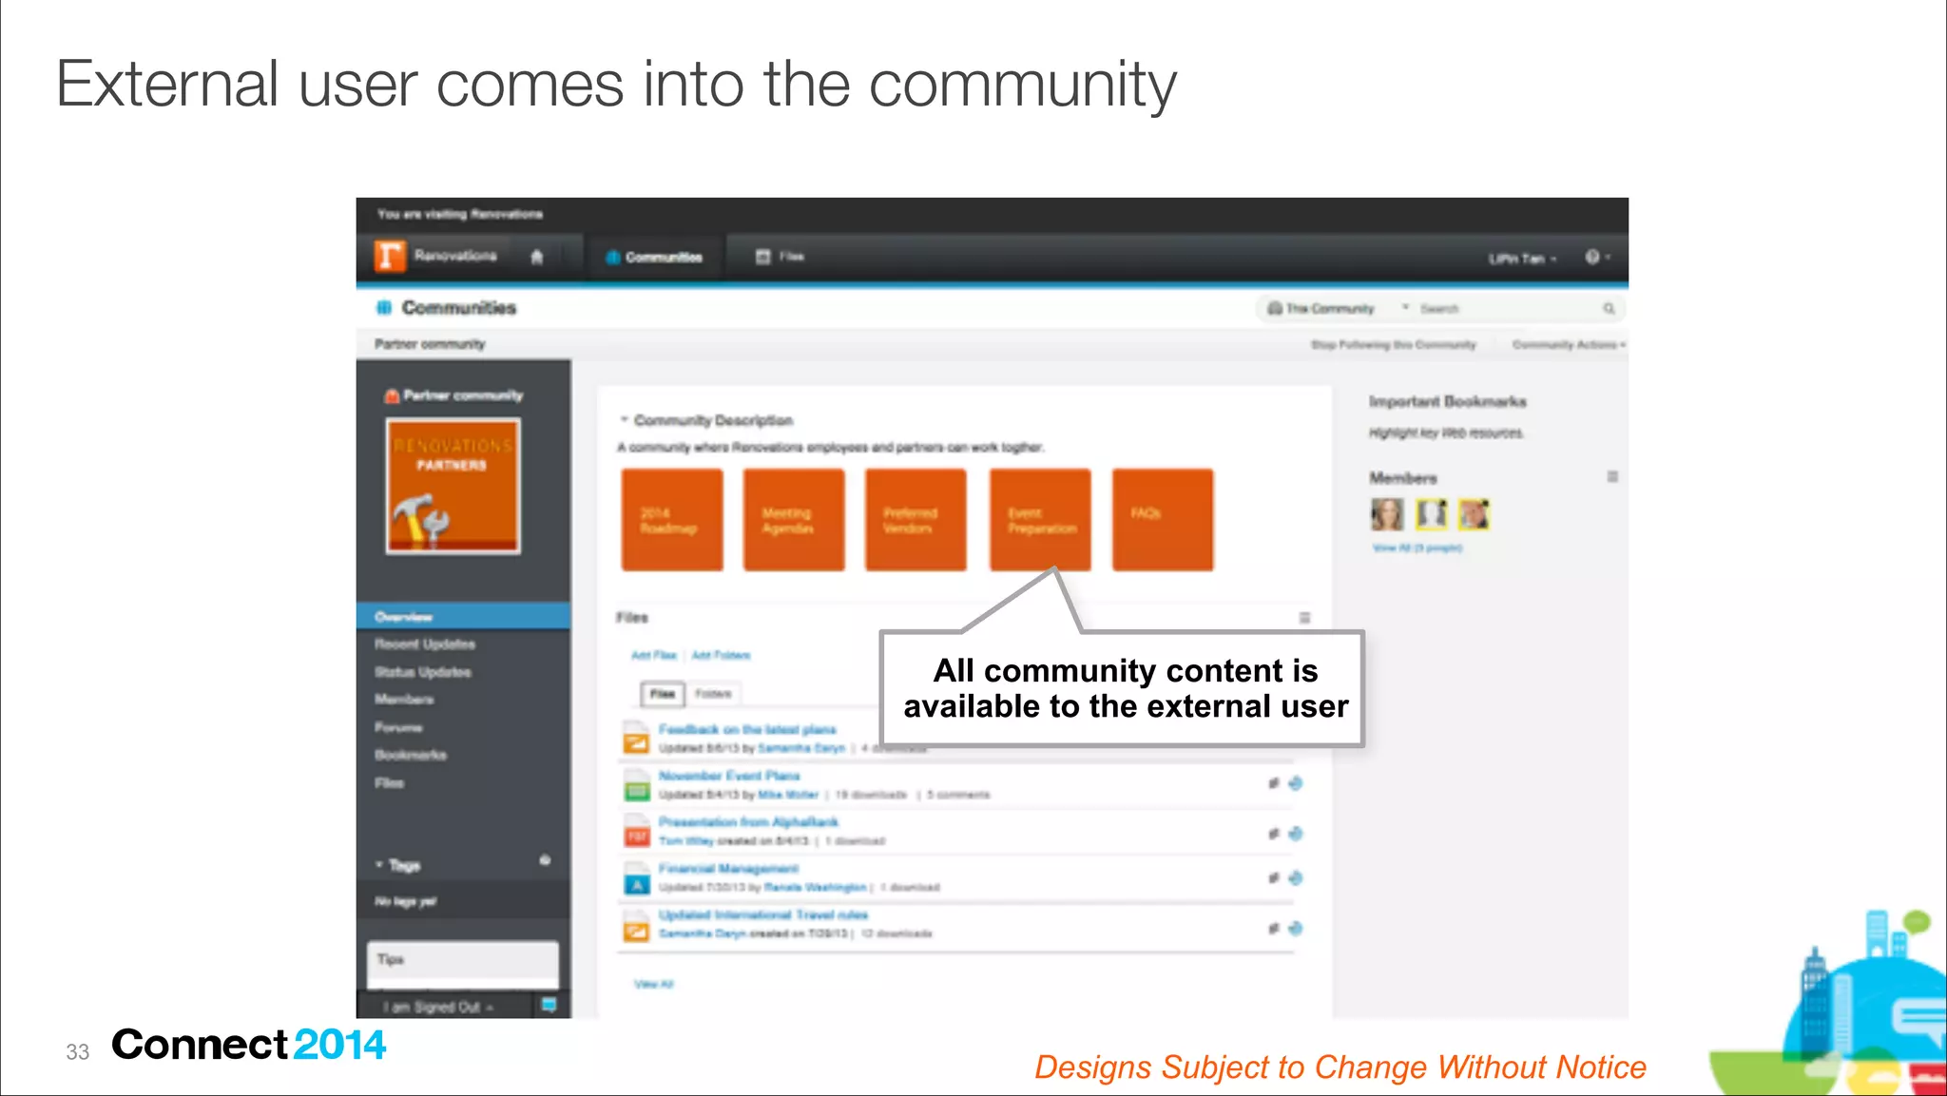
Task: Open third member's profile photo
Action: (1474, 514)
